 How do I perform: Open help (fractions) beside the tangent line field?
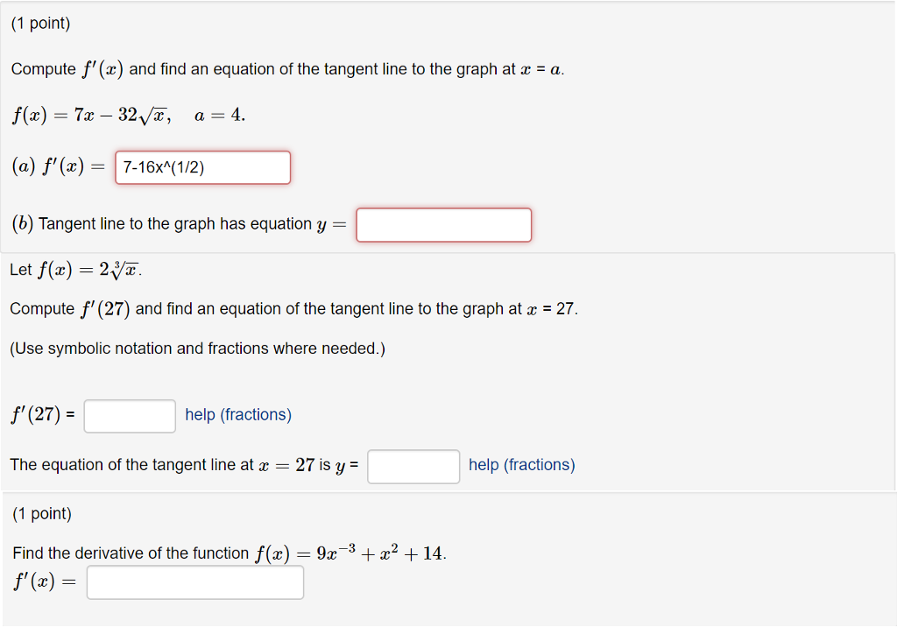point(521,464)
